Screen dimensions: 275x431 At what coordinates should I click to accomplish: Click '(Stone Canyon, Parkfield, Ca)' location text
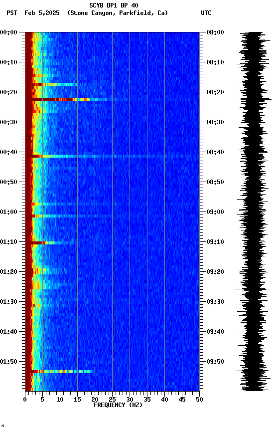(118, 13)
